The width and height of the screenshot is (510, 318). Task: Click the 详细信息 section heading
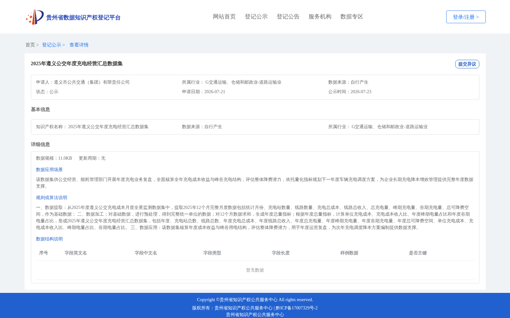tap(40, 144)
